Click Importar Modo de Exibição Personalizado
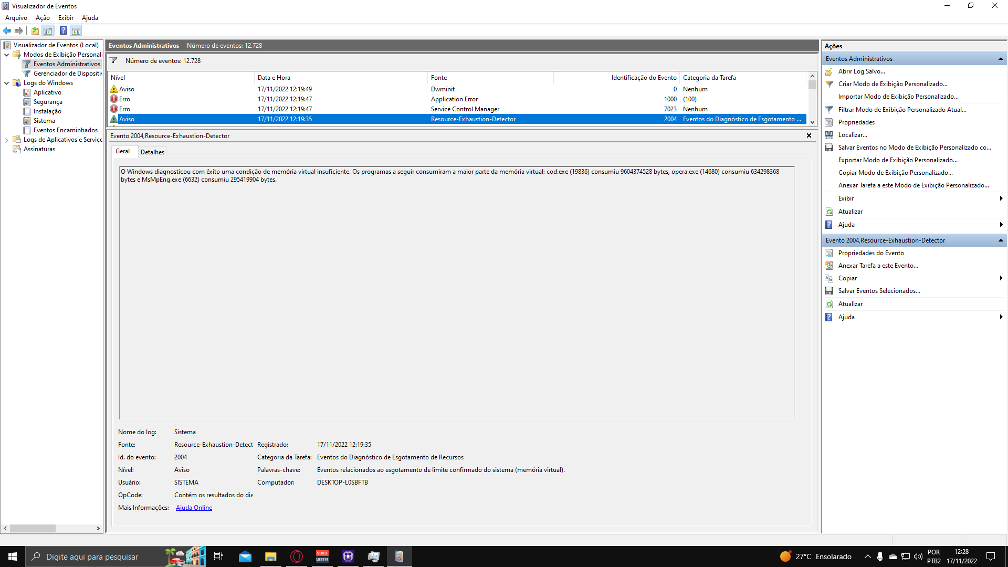 click(x=898, y=97)
